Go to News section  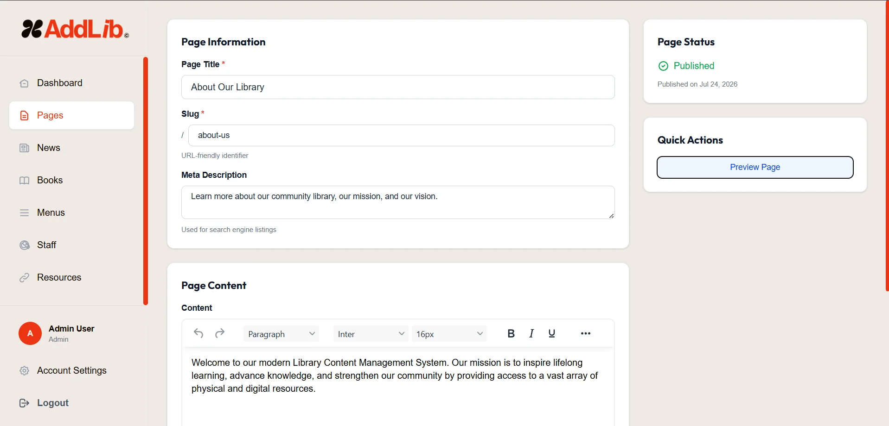[x=71, y=148]
